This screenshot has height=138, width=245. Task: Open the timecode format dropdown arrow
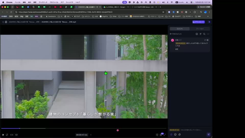coord(91,135)
